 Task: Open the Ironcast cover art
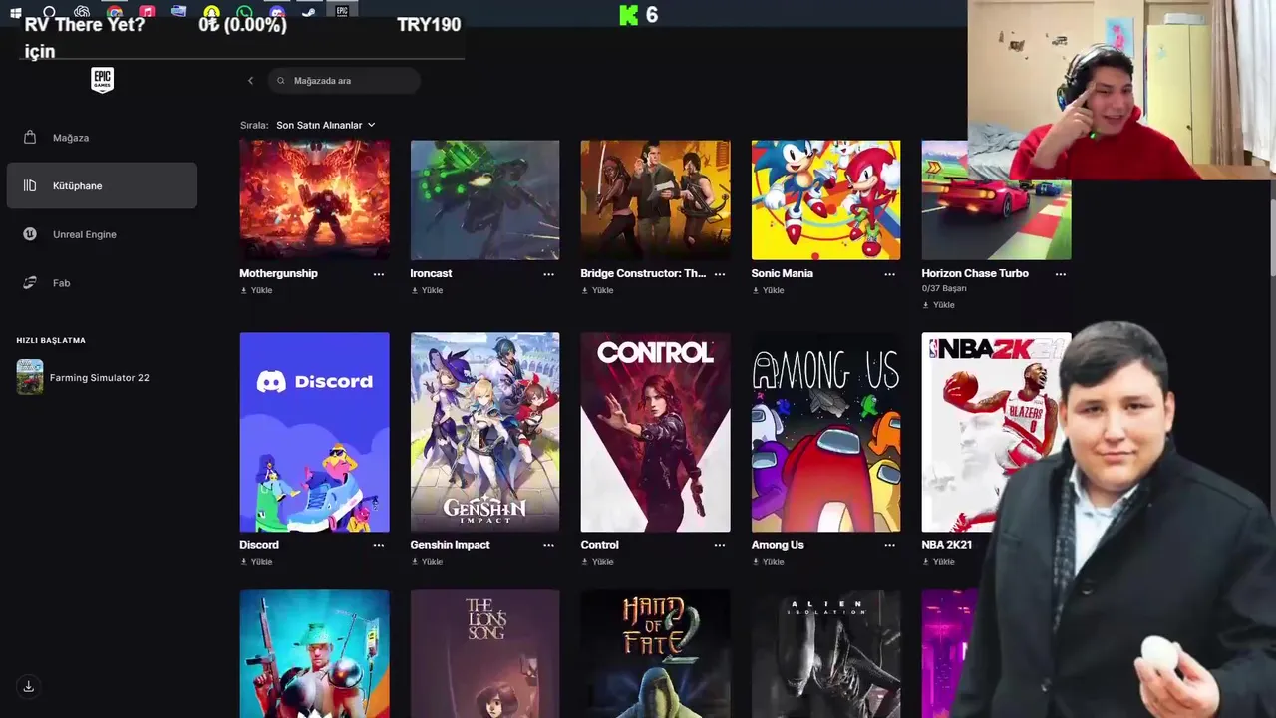click(484, 199)
